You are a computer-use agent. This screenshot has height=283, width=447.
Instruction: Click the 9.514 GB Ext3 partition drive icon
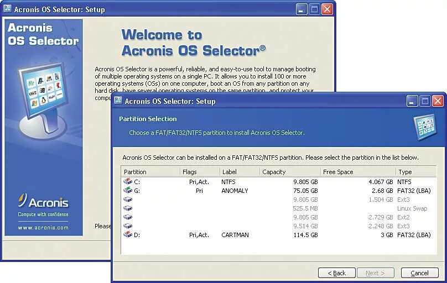click(128, 226)
